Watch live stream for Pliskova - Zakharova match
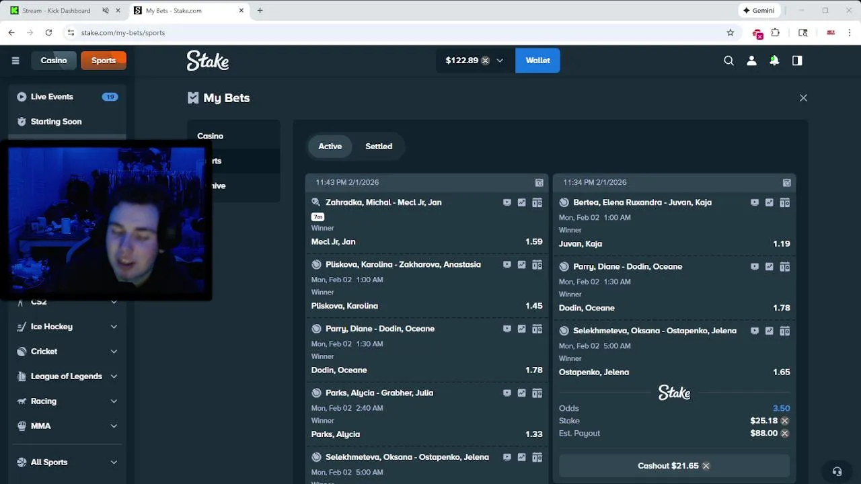Image resolution: width=861 pixels, height=484 pixels. pyautogui.click(x=507, y=265)
